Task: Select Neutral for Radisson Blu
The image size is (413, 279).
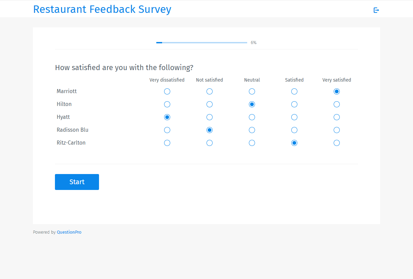Action: click(x=252, y=130)
